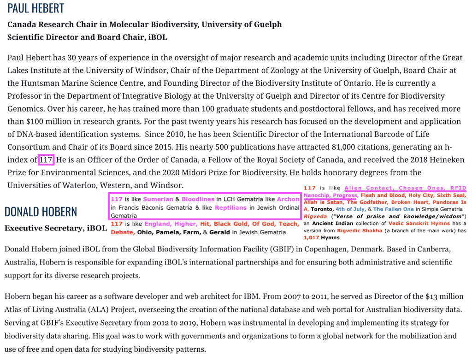Click the red italic word 'Rigveda'
This screenshot has height=354, width=472.
pos(315,216)
